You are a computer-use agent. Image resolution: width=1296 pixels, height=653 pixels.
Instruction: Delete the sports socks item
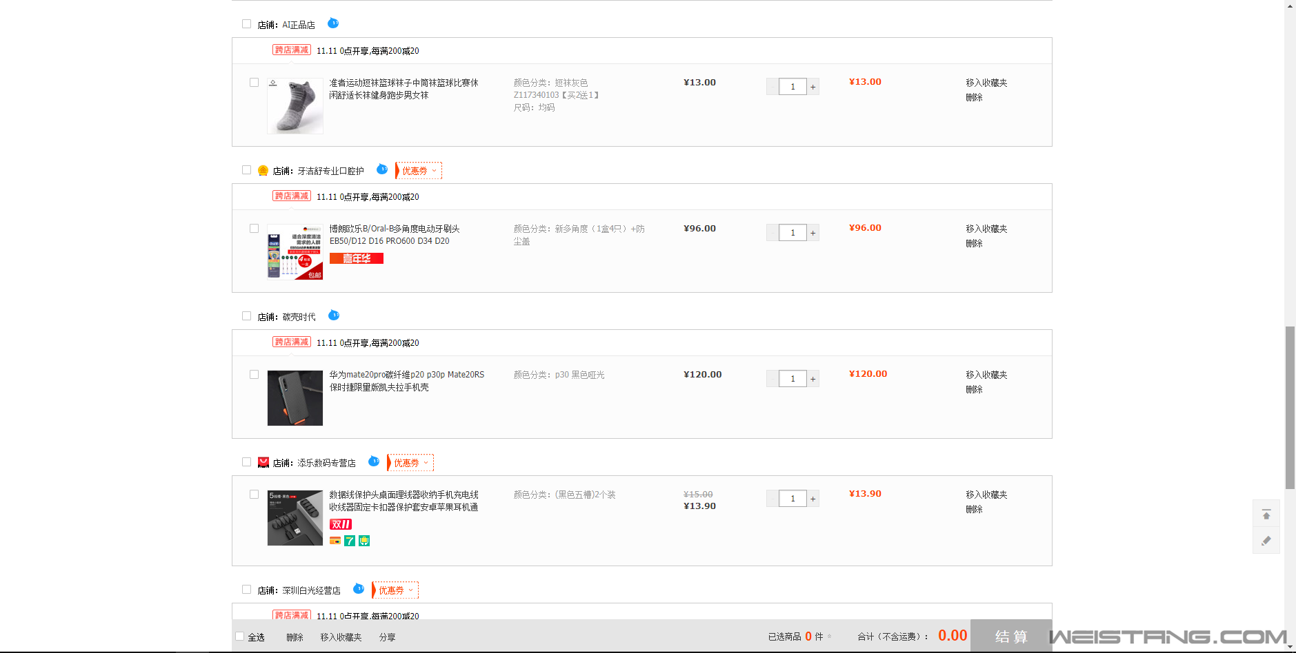point(974,97)
